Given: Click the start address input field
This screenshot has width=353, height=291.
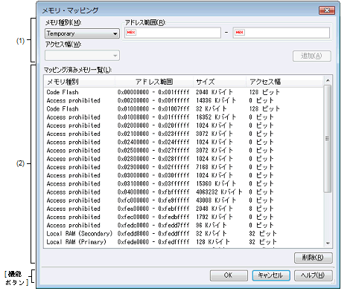Looking at the screenshot, I should (173, 33).
